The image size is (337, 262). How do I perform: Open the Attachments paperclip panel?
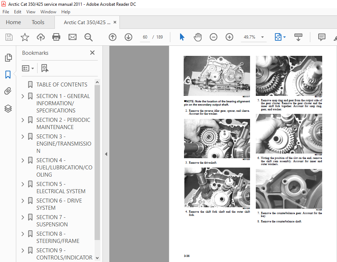point(8,91)
